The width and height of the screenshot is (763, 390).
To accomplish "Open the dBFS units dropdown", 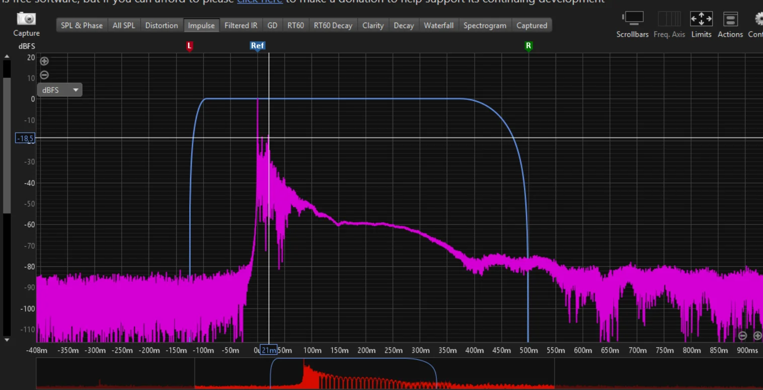I will click(59, 90).
